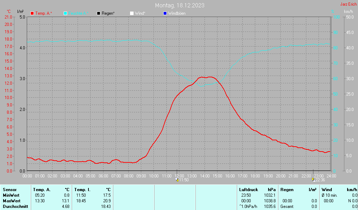
Task: Click the red Temp. A. legend square
Action: point(32,13)
